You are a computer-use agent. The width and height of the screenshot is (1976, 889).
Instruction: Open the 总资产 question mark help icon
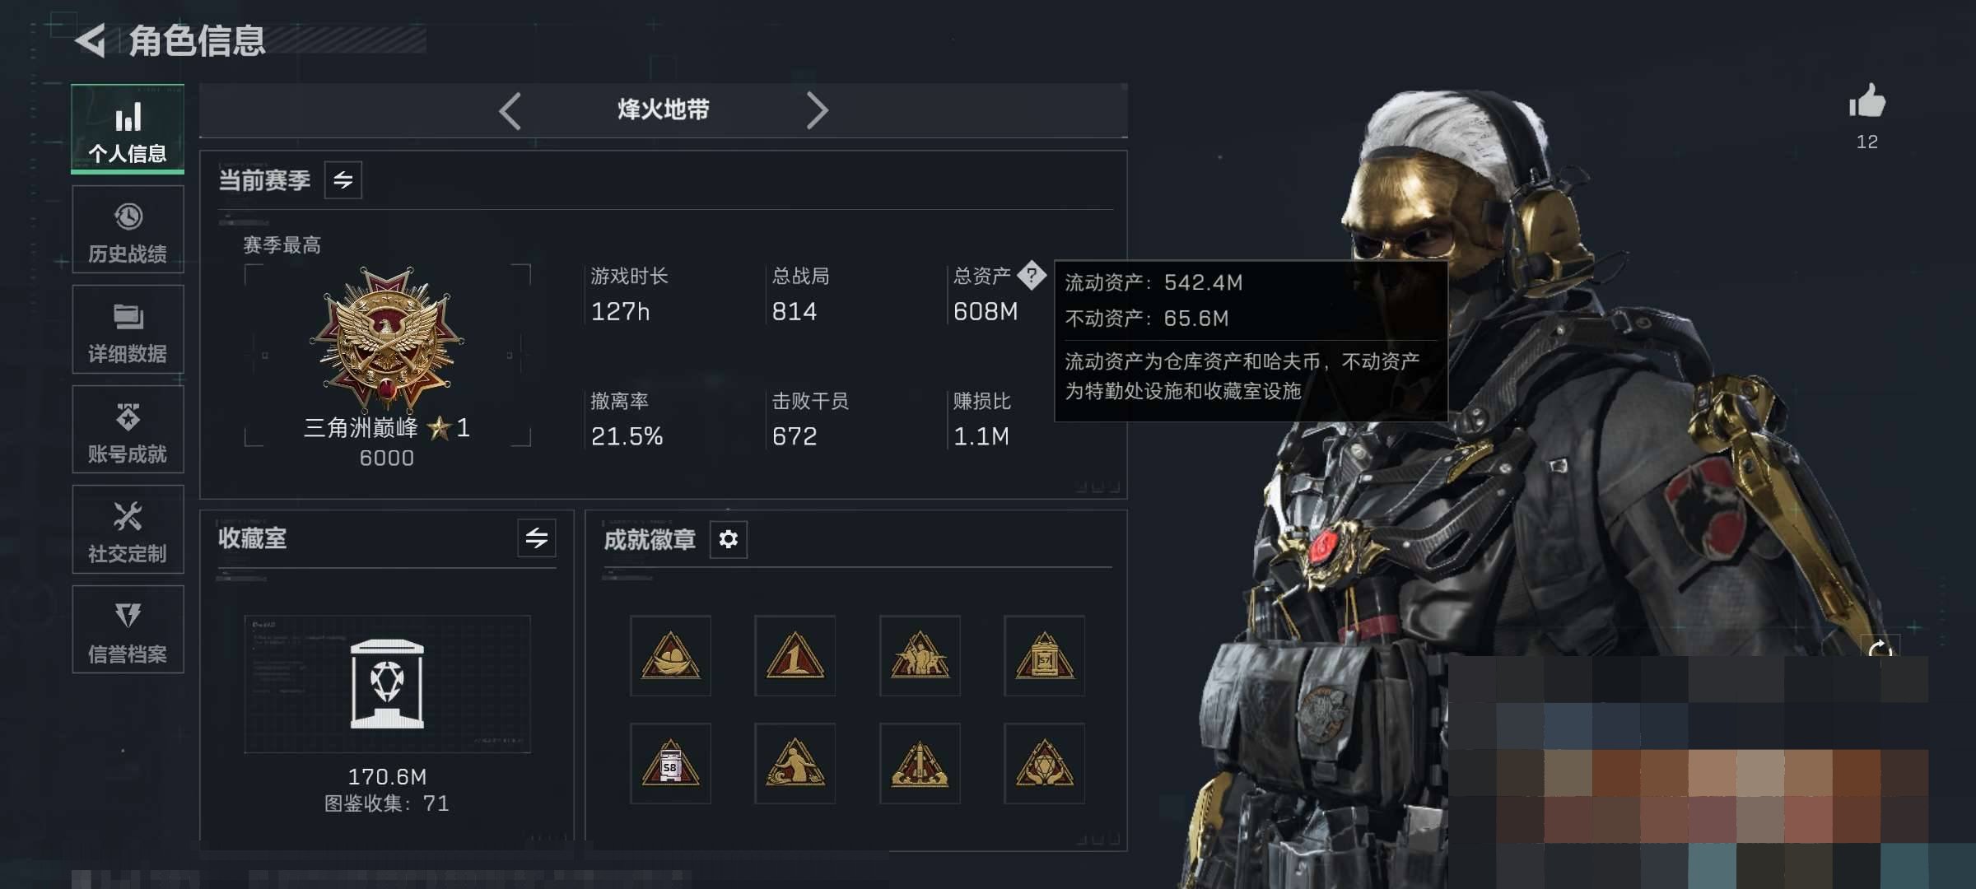coord(1032,276)
